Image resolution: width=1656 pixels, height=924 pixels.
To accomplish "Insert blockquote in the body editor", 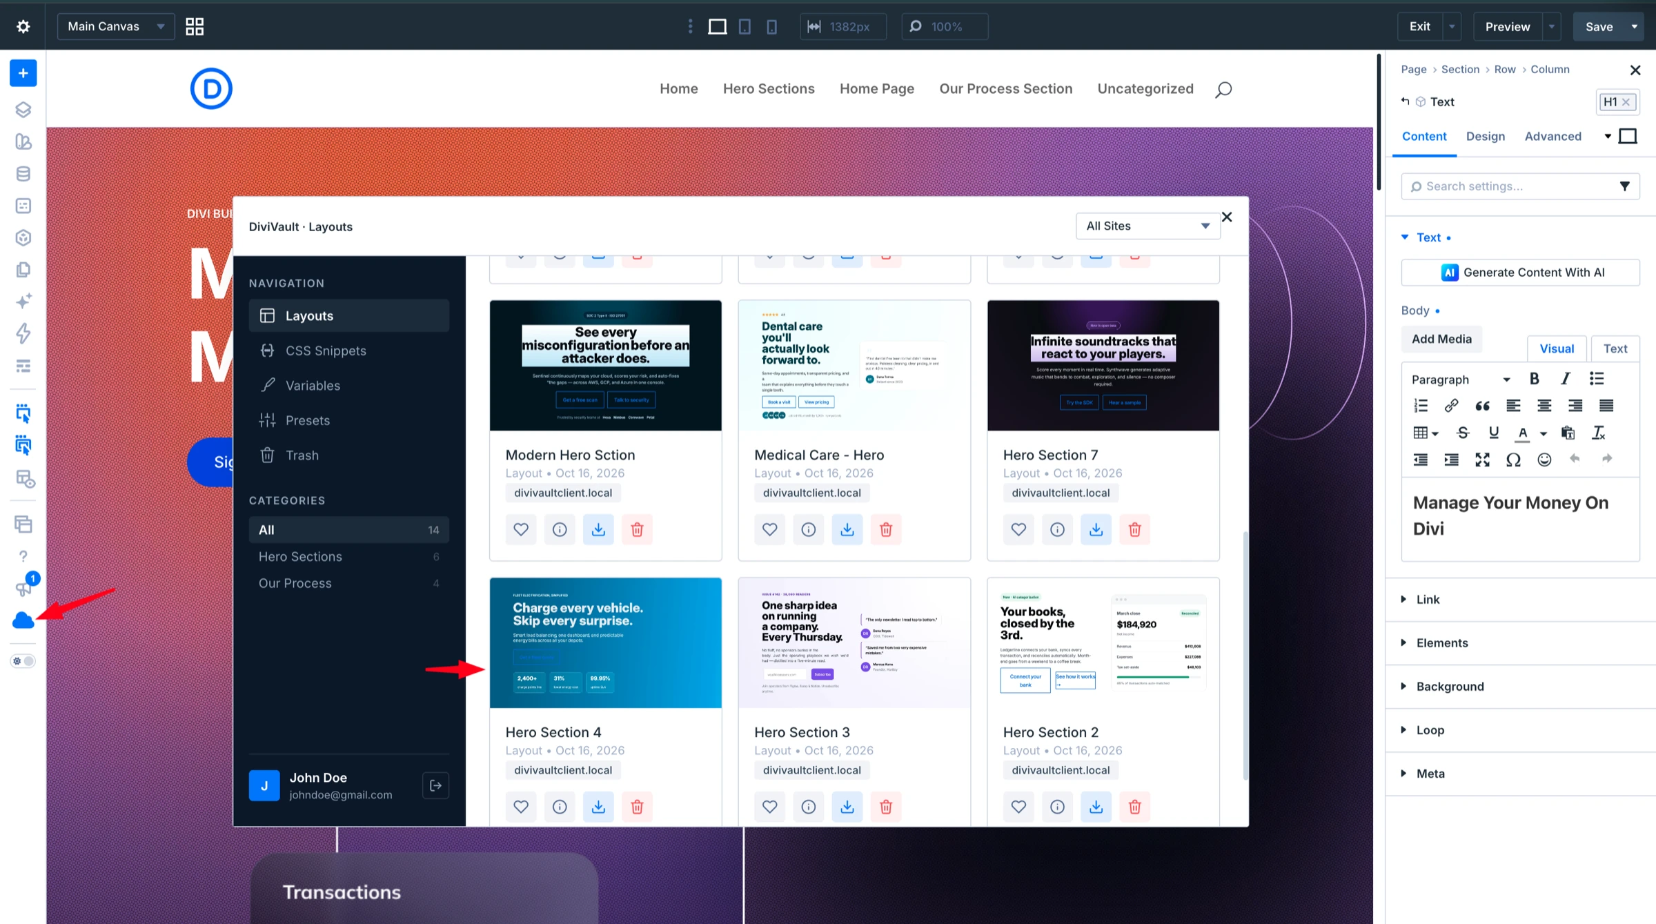I will click(x=1482, y=406).
